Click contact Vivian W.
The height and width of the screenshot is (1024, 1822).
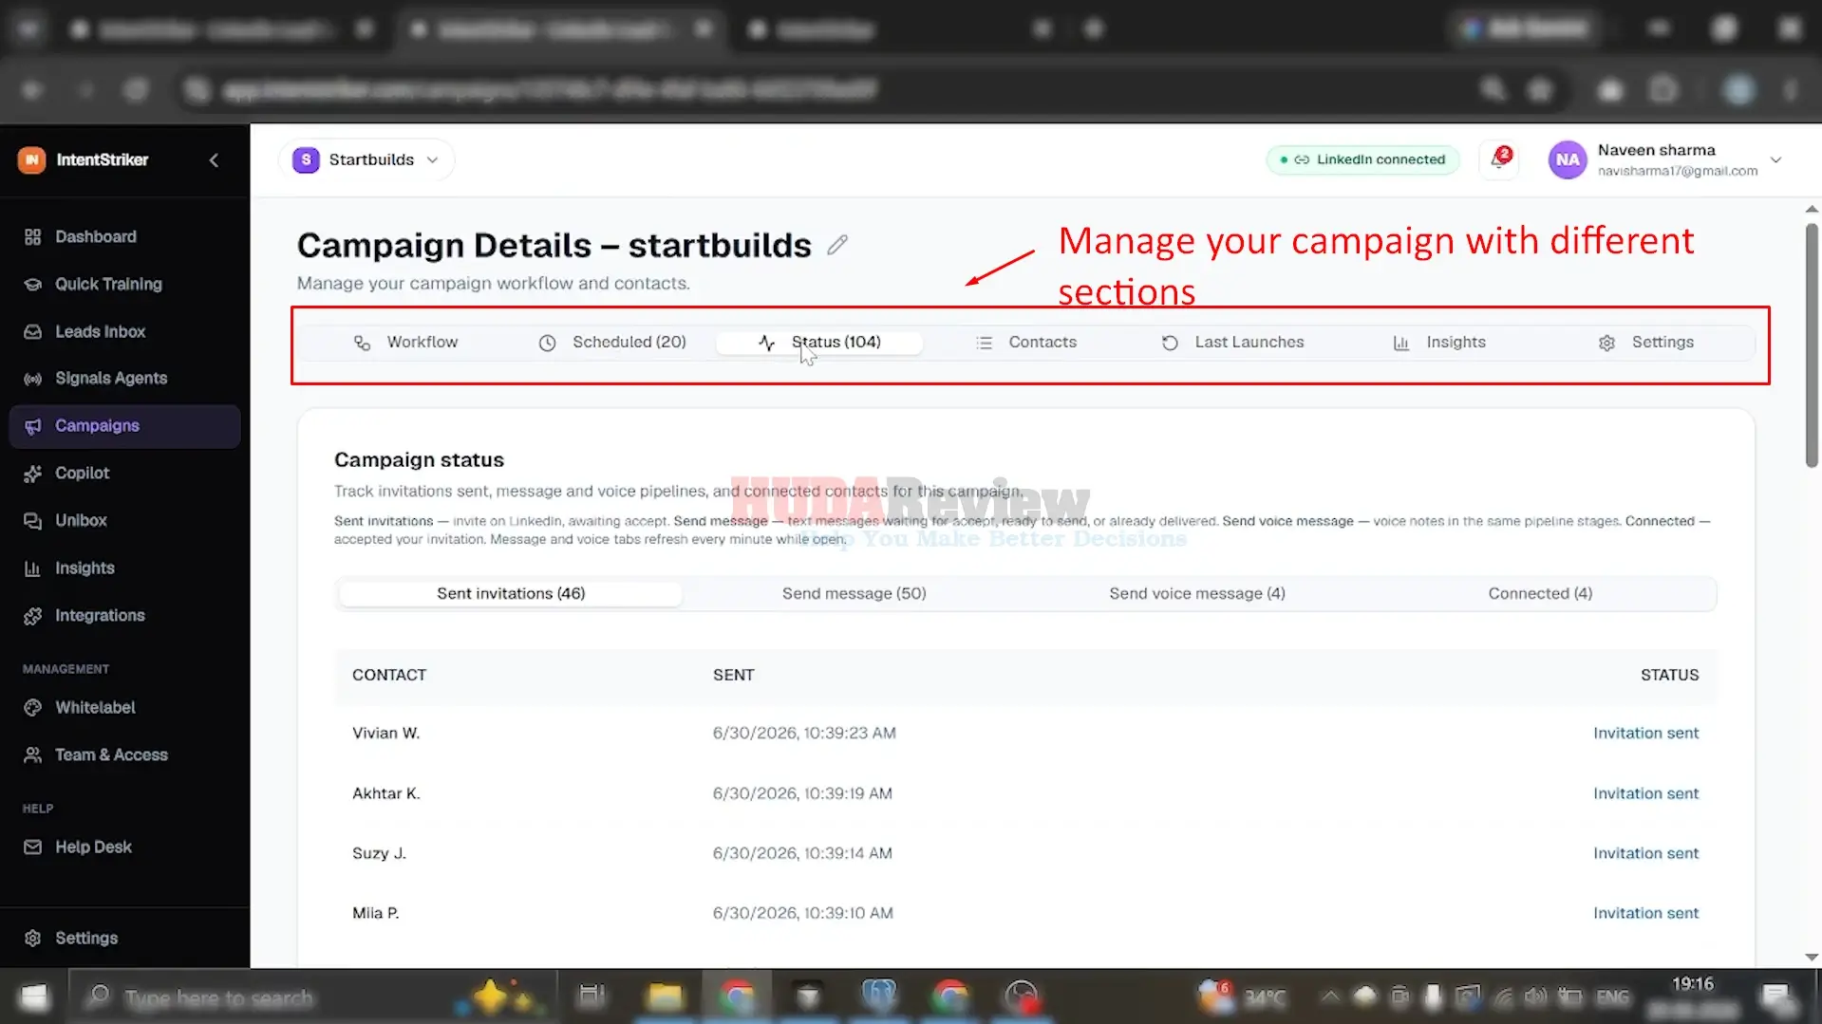coord(385,733)
